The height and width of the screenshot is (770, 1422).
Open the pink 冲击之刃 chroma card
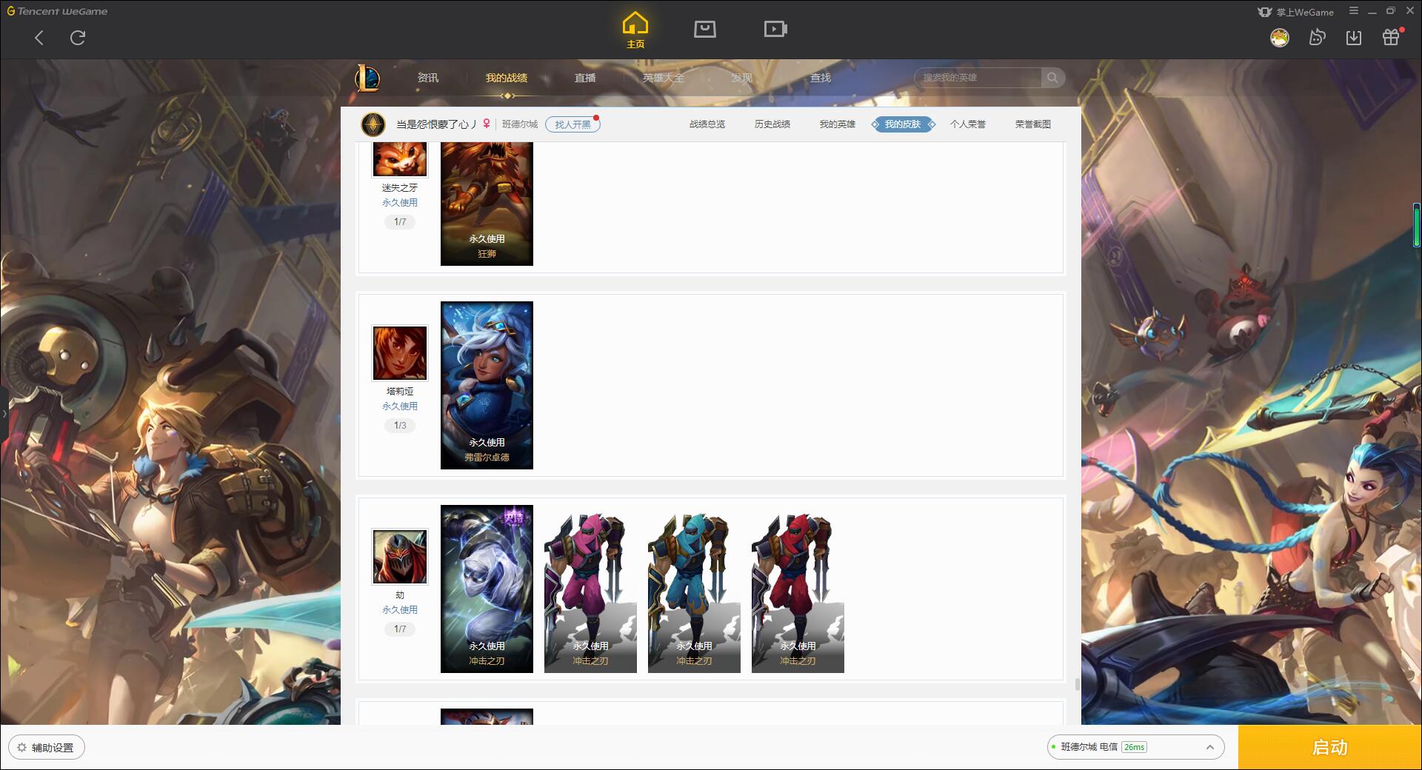[x=590, y=589]
